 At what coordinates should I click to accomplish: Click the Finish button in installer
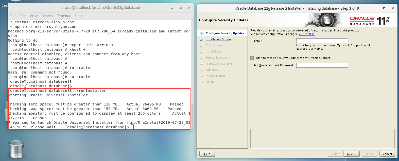369,154
